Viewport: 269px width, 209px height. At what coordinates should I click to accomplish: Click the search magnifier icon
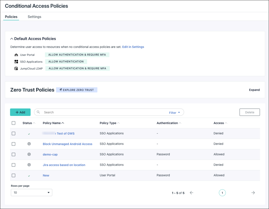(x=38, y=112)
